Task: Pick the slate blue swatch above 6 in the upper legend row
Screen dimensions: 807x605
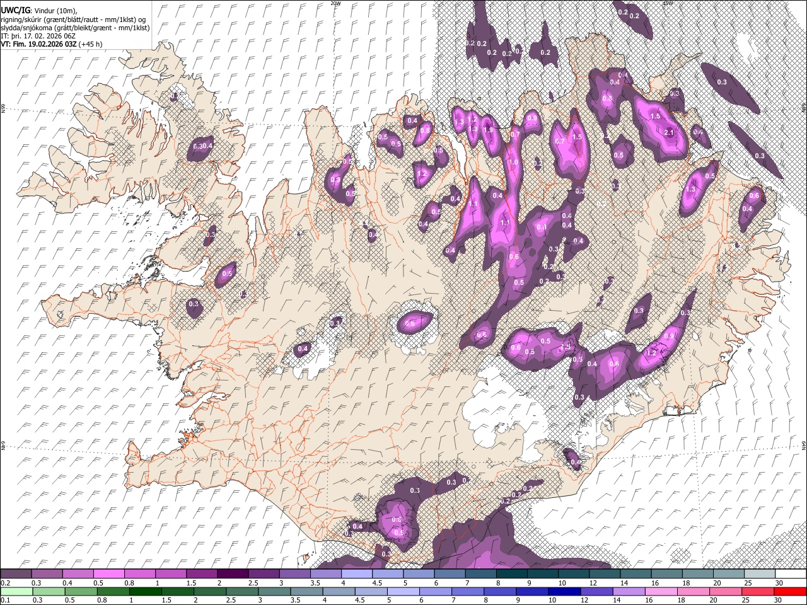Action: [450, 574]
